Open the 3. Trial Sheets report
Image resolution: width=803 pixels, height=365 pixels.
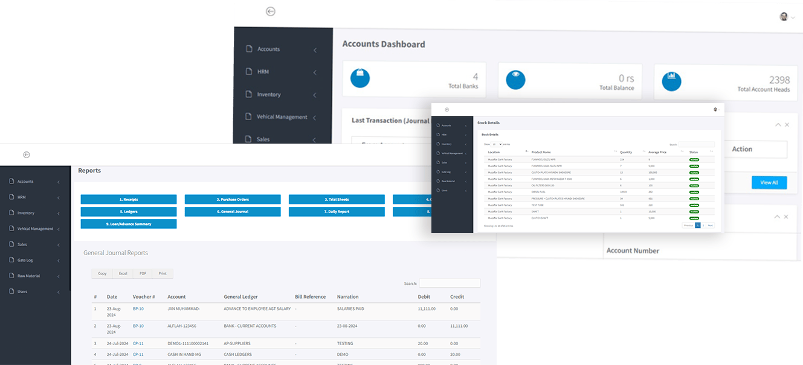pyautogui.click(x=337, y=199)
